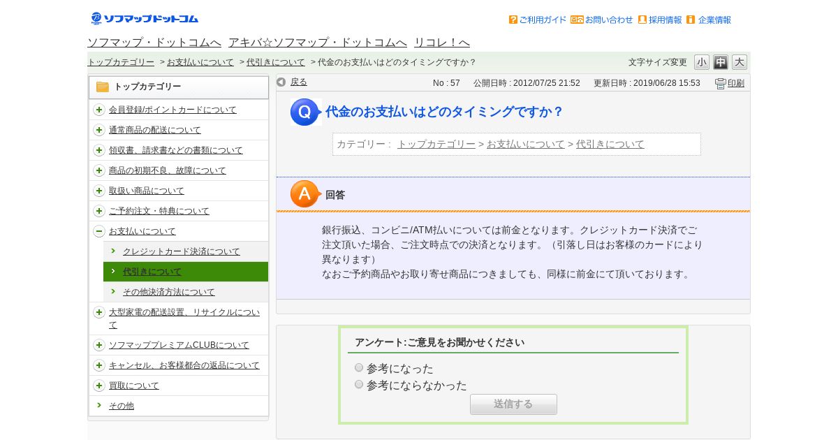Click the 採用情報 person icon

pos(642,20)
